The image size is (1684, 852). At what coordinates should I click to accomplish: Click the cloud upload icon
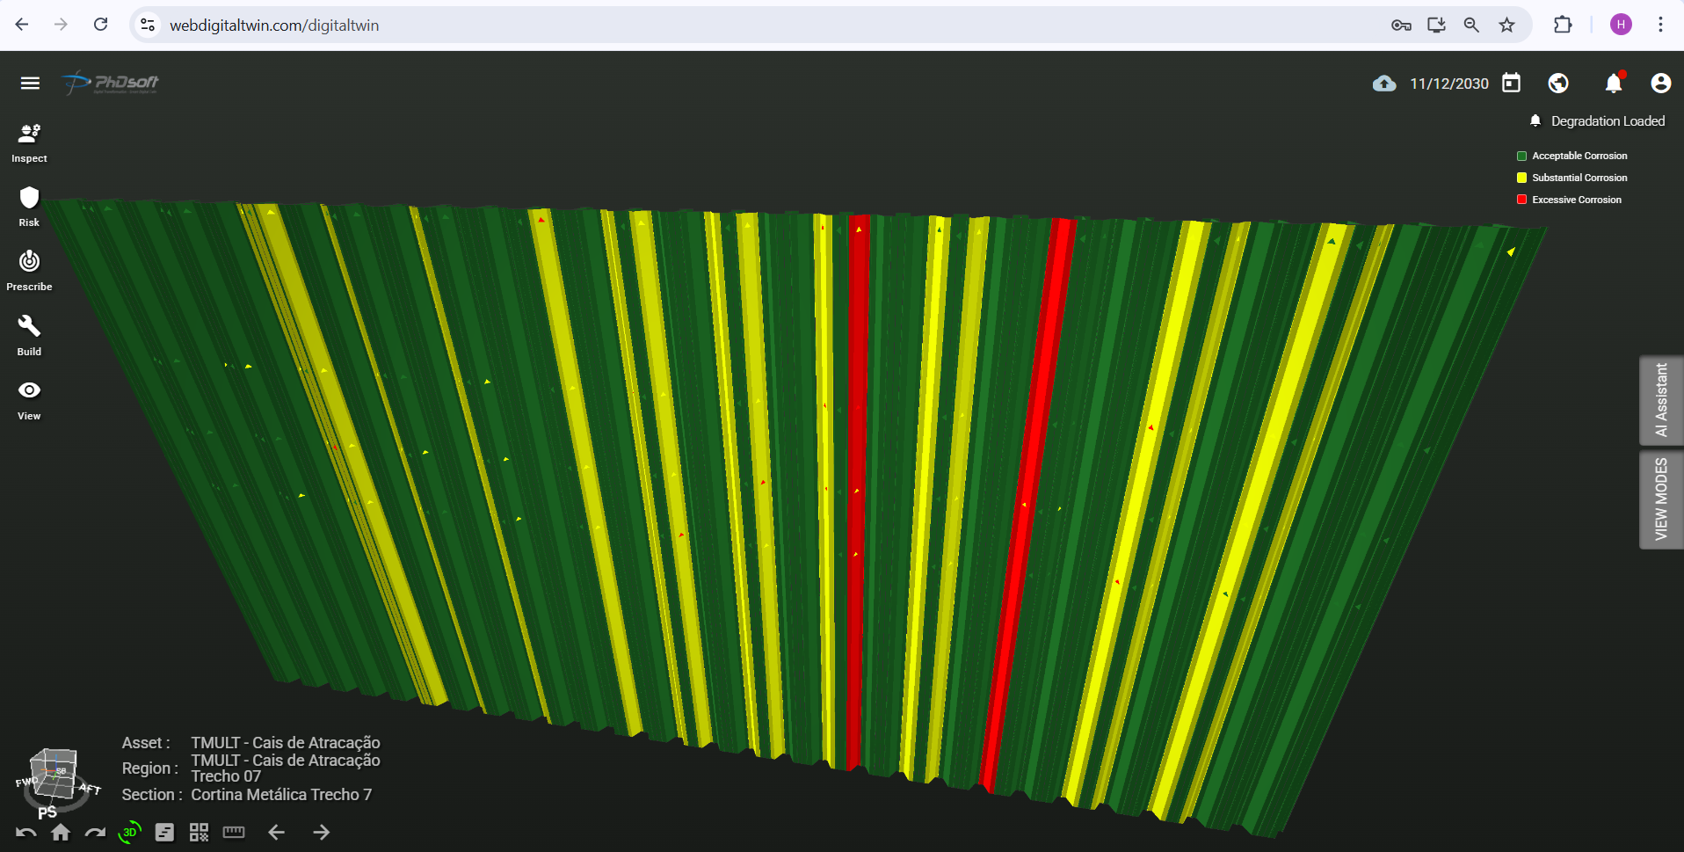coord(1384,84)
